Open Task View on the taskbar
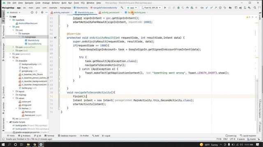The height and width of the screenshot is (147, 263). [22, 145]
